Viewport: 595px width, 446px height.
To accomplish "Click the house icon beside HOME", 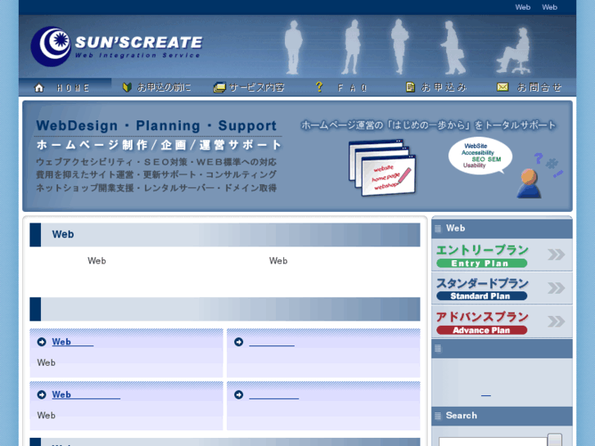I will click(x=38, y=88).
